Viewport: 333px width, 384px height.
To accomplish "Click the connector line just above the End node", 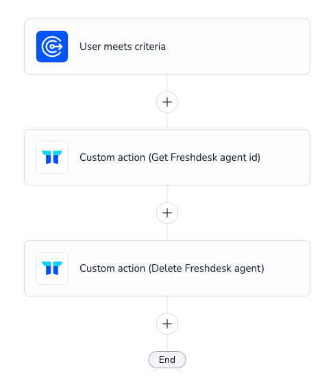I will point(167,343).
